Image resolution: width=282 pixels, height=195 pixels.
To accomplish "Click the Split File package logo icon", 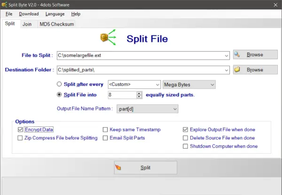I will point(108,37).
